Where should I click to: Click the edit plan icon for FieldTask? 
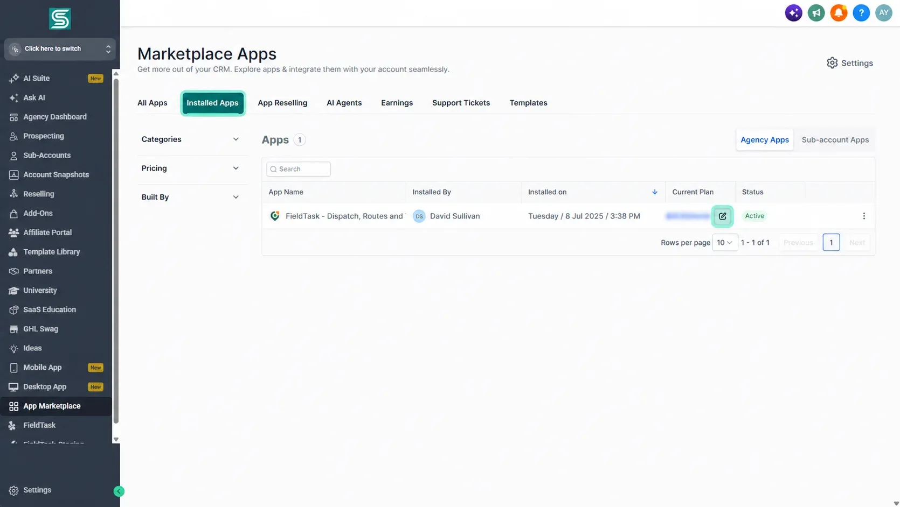tap(722, 216)
